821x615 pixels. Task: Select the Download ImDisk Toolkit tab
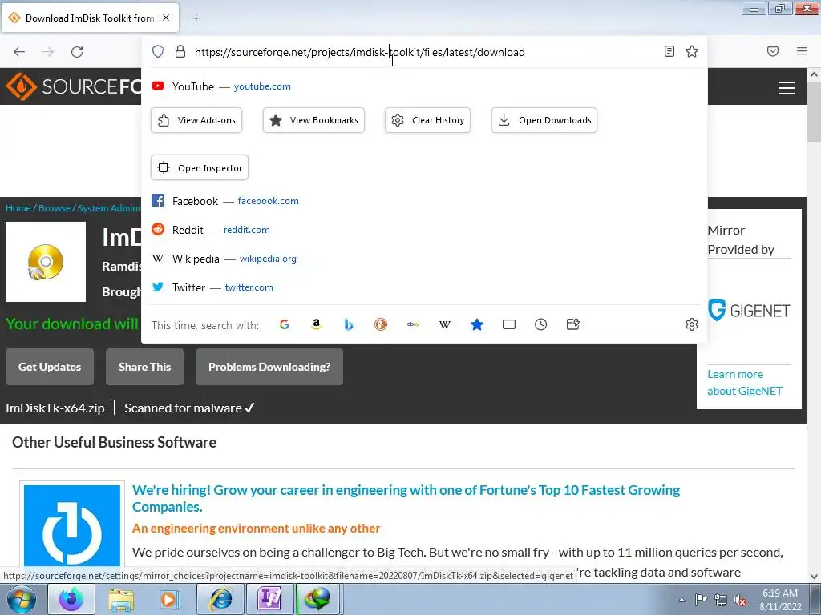[90, 18]
